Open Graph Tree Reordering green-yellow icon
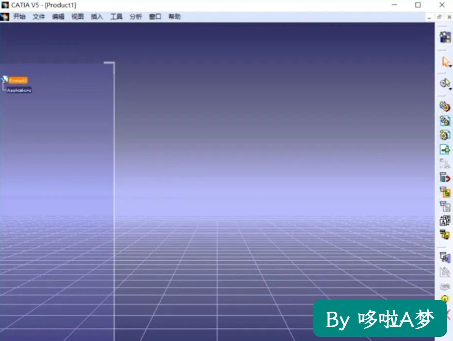This screenshot has height=341, width=453. (x=445, y=192)
